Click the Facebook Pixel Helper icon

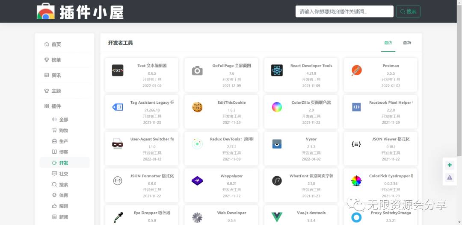pyautogui.click(x=356, y=107)
